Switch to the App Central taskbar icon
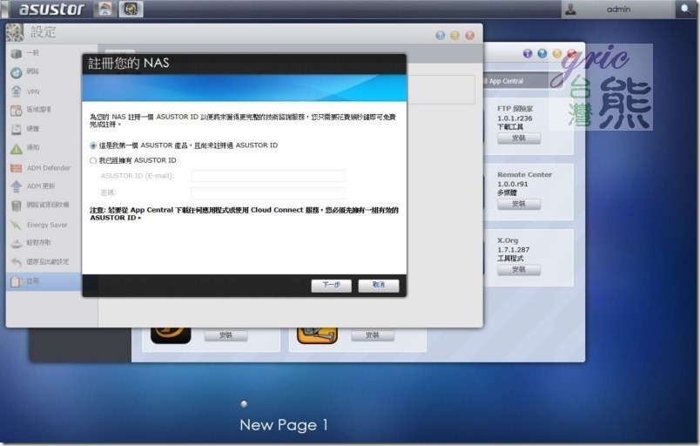The width and height of the screenshot is (700, 446). tap(104, 9)
